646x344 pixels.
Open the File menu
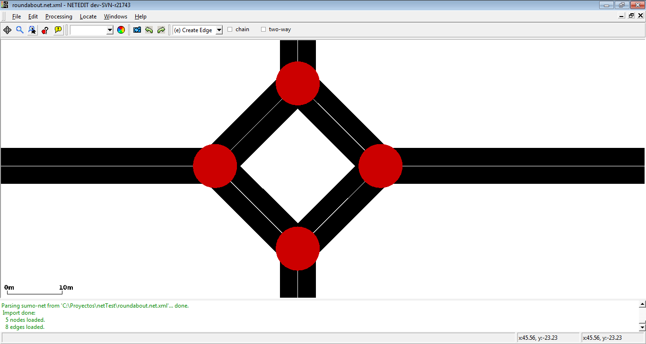17,17
